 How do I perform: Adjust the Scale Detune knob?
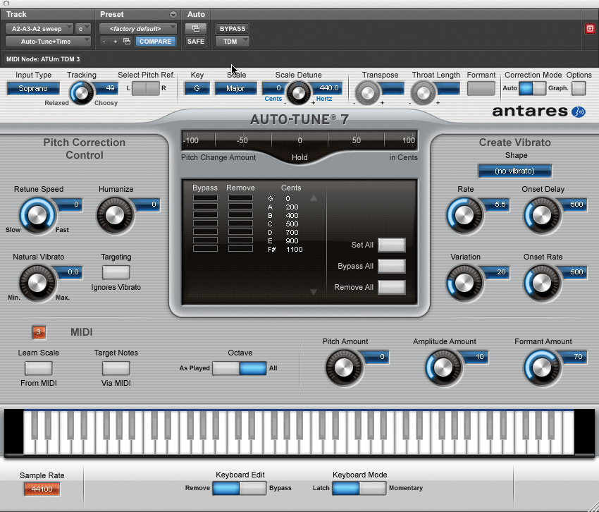point(298,92)
